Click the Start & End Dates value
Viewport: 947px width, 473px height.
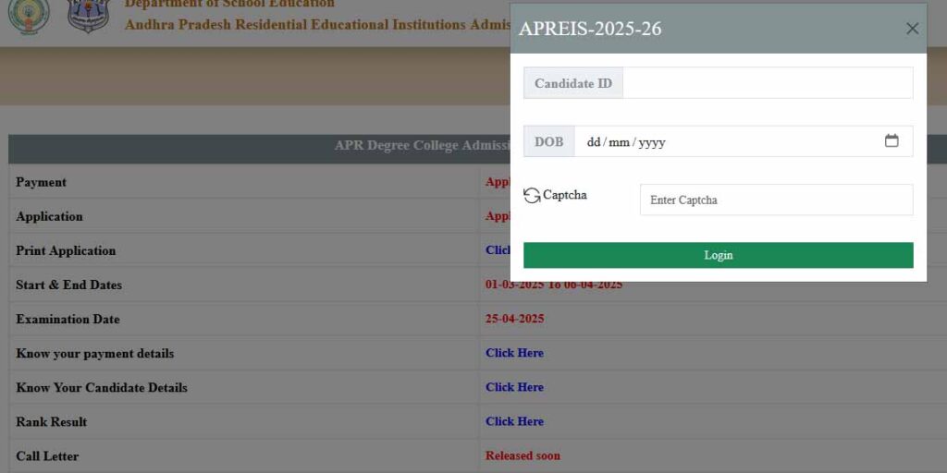554,285
